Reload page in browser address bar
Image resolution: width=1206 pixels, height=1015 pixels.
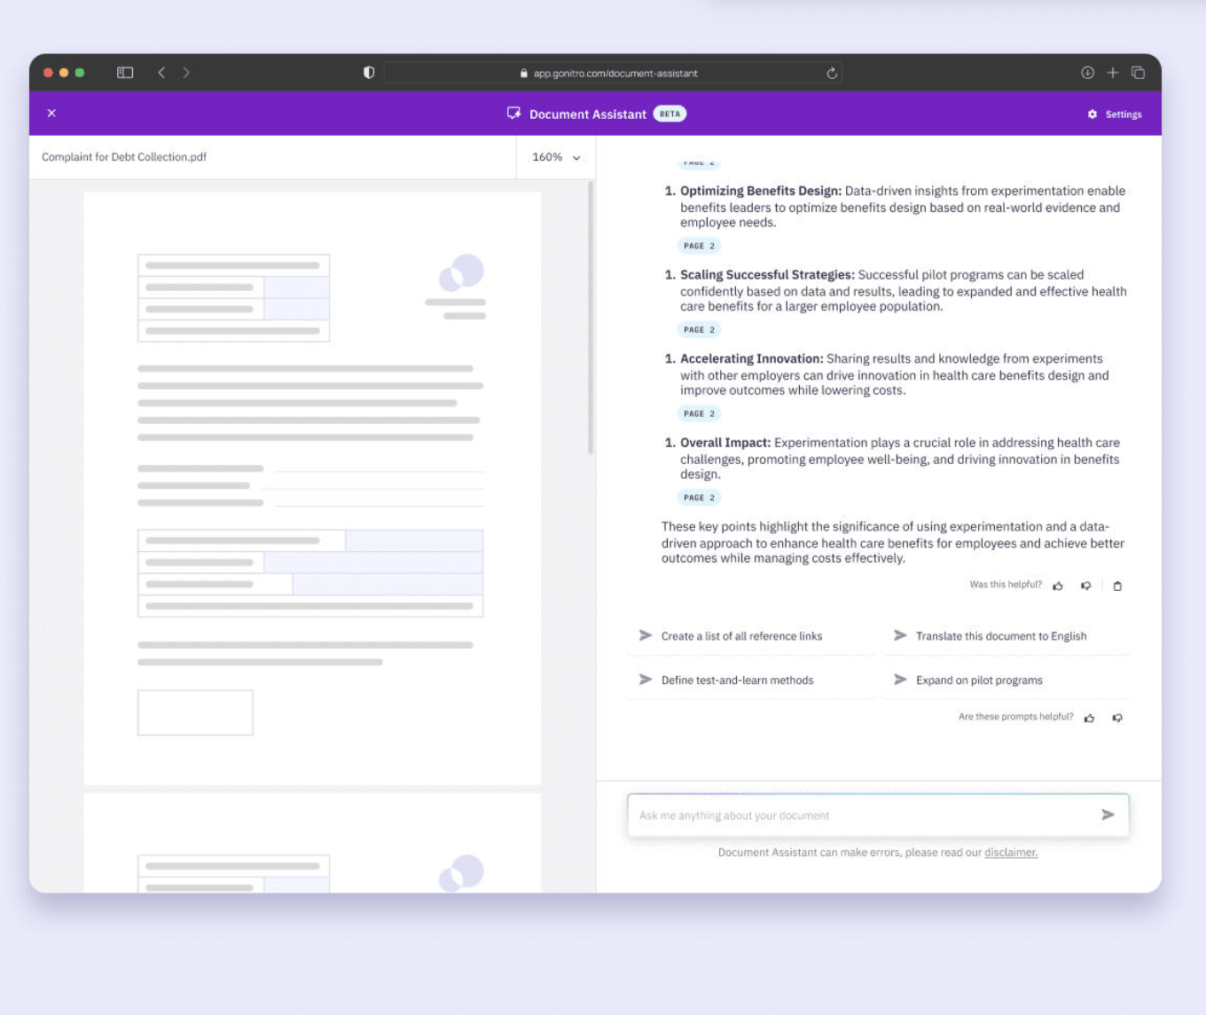(832, 74)
